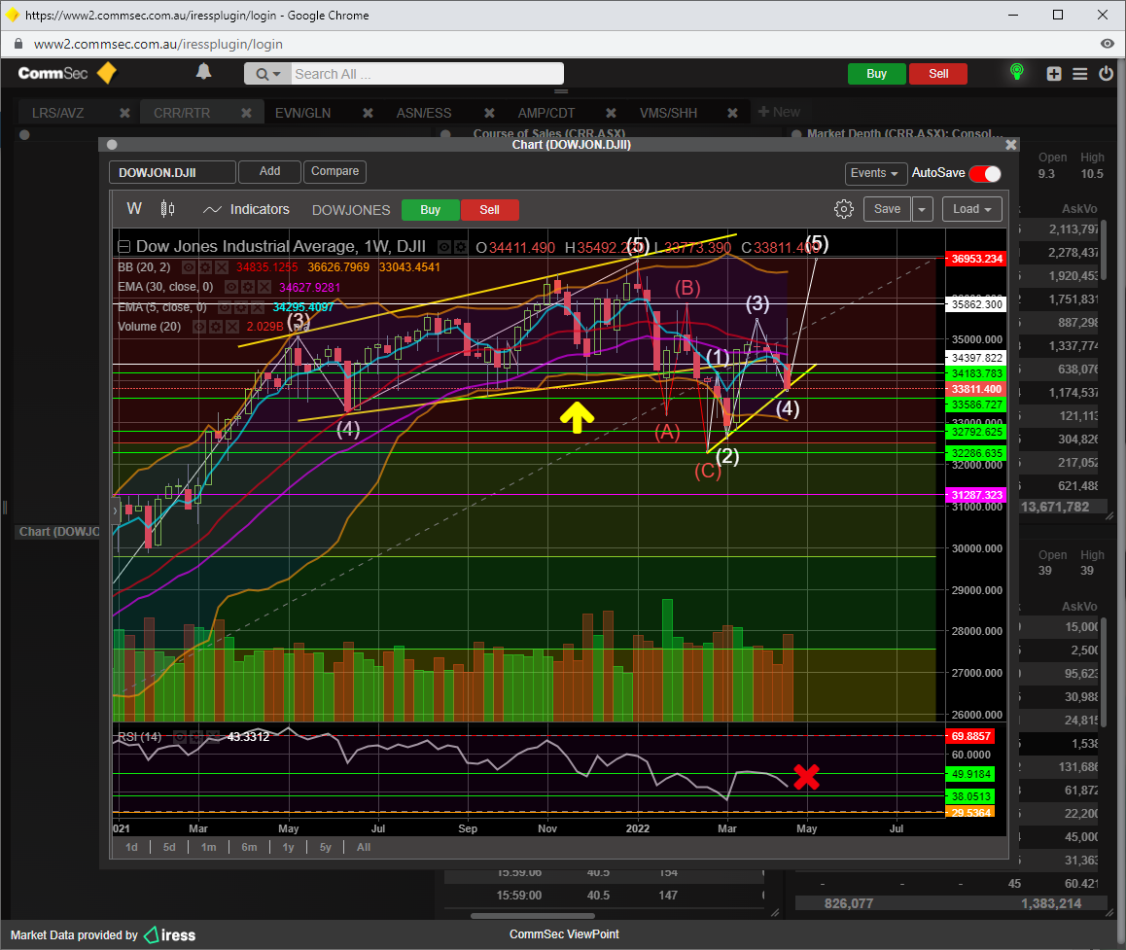Add a new widget with plus icon

(x=1053, y=73)
